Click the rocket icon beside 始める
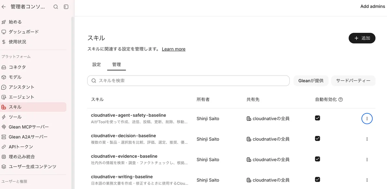Screen dimensions: 387x189 4,22
